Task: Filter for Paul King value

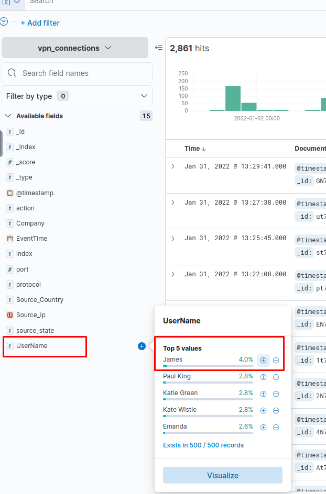Action: point(264,377)
